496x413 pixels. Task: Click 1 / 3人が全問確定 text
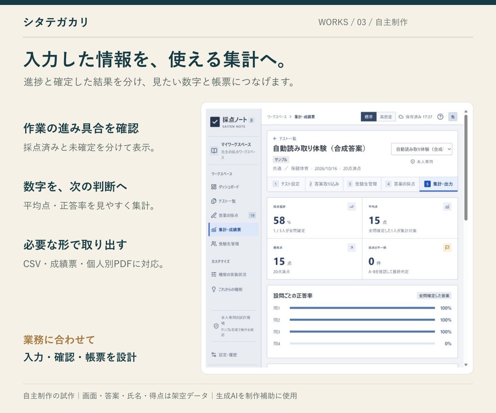(x=289, y=231)
